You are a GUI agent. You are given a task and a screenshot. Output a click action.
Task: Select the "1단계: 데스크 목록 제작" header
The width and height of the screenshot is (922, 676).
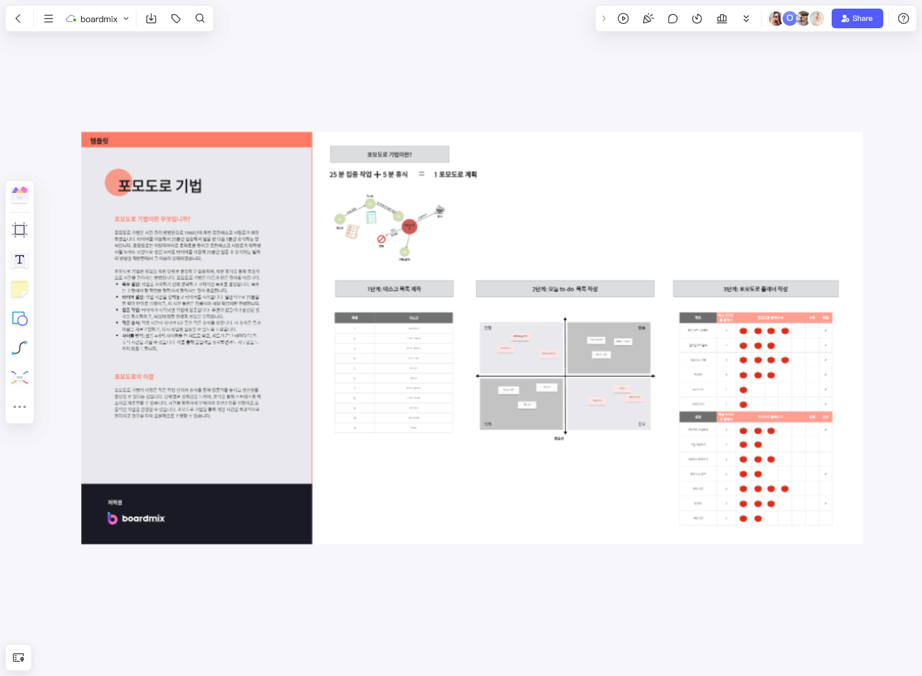pos(394,289)
